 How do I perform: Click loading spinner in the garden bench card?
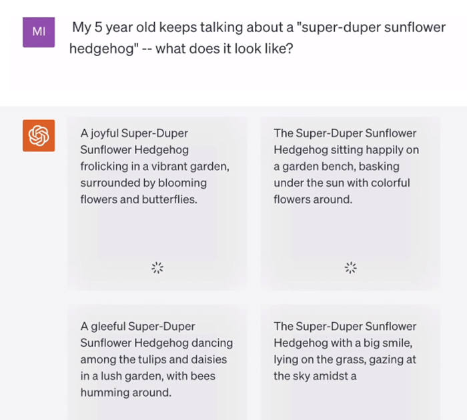tap(350, 267)
